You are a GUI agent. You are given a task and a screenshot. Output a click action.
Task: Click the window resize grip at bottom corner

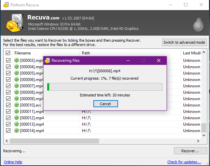207,163
